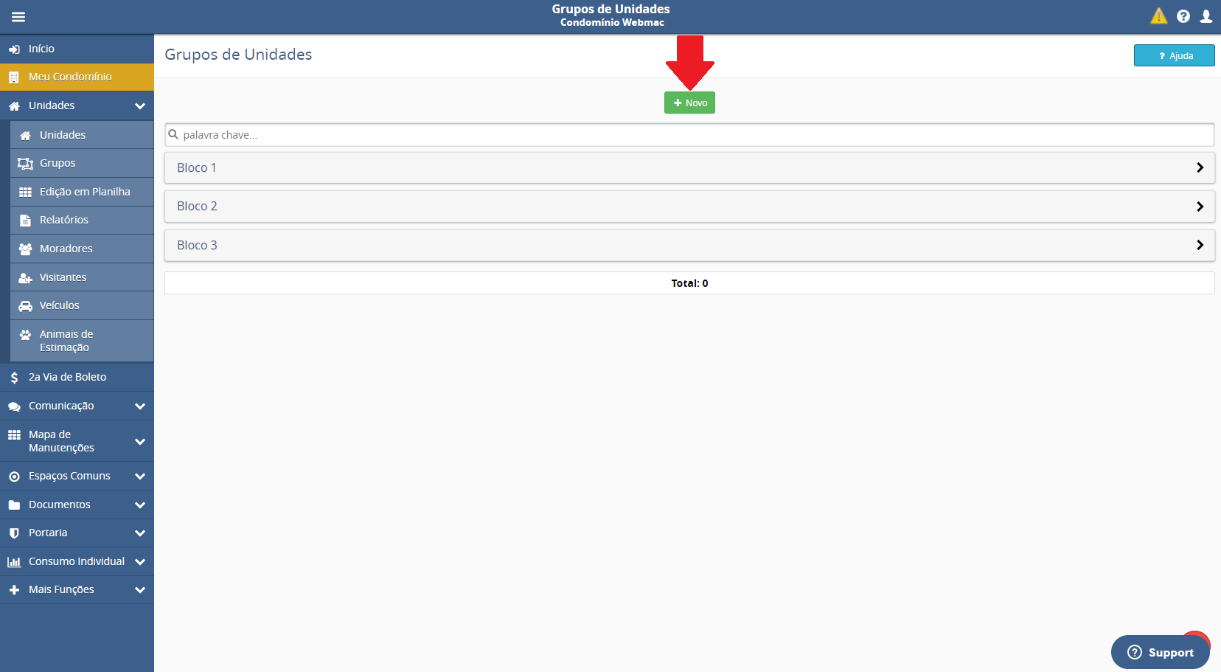Screen dimensions: 1221x672
Task: Select the Edição em Planilha grid icon
Action: pos(25,192)
